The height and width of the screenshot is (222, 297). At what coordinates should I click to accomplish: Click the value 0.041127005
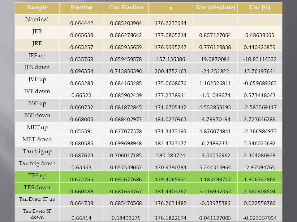(215, 218)
